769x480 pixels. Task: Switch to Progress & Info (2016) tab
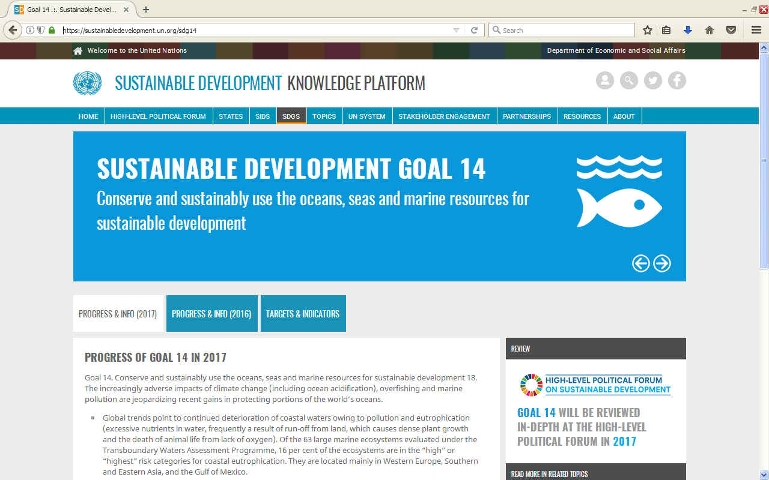(211, 314)
